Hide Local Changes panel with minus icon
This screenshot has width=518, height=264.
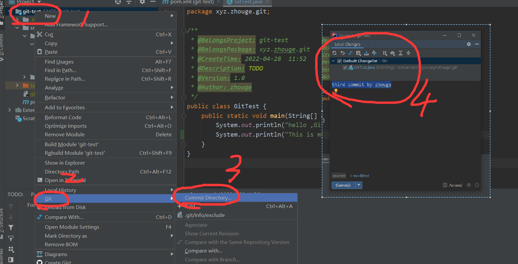477,44
